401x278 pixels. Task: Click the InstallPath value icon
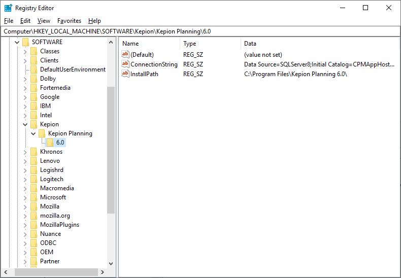125,74
